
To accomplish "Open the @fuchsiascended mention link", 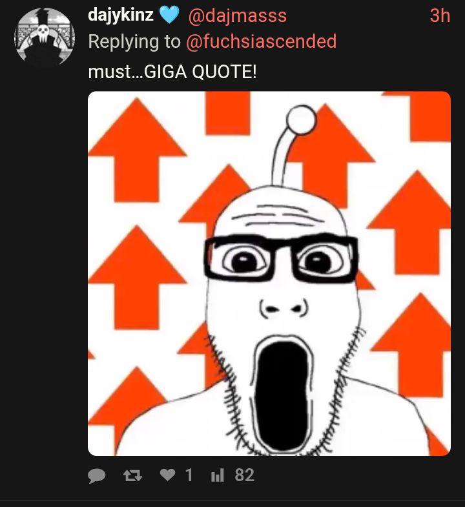I will [x=262, y=41].
